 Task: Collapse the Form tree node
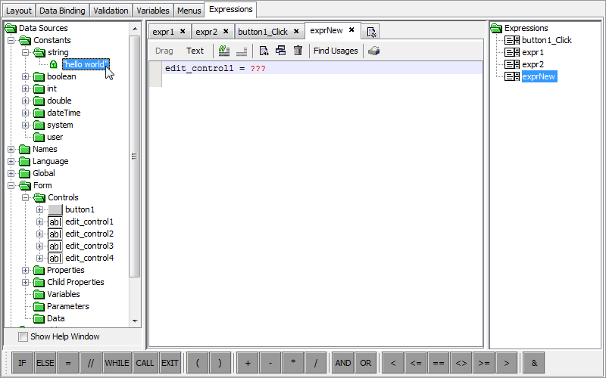[11, 185]
